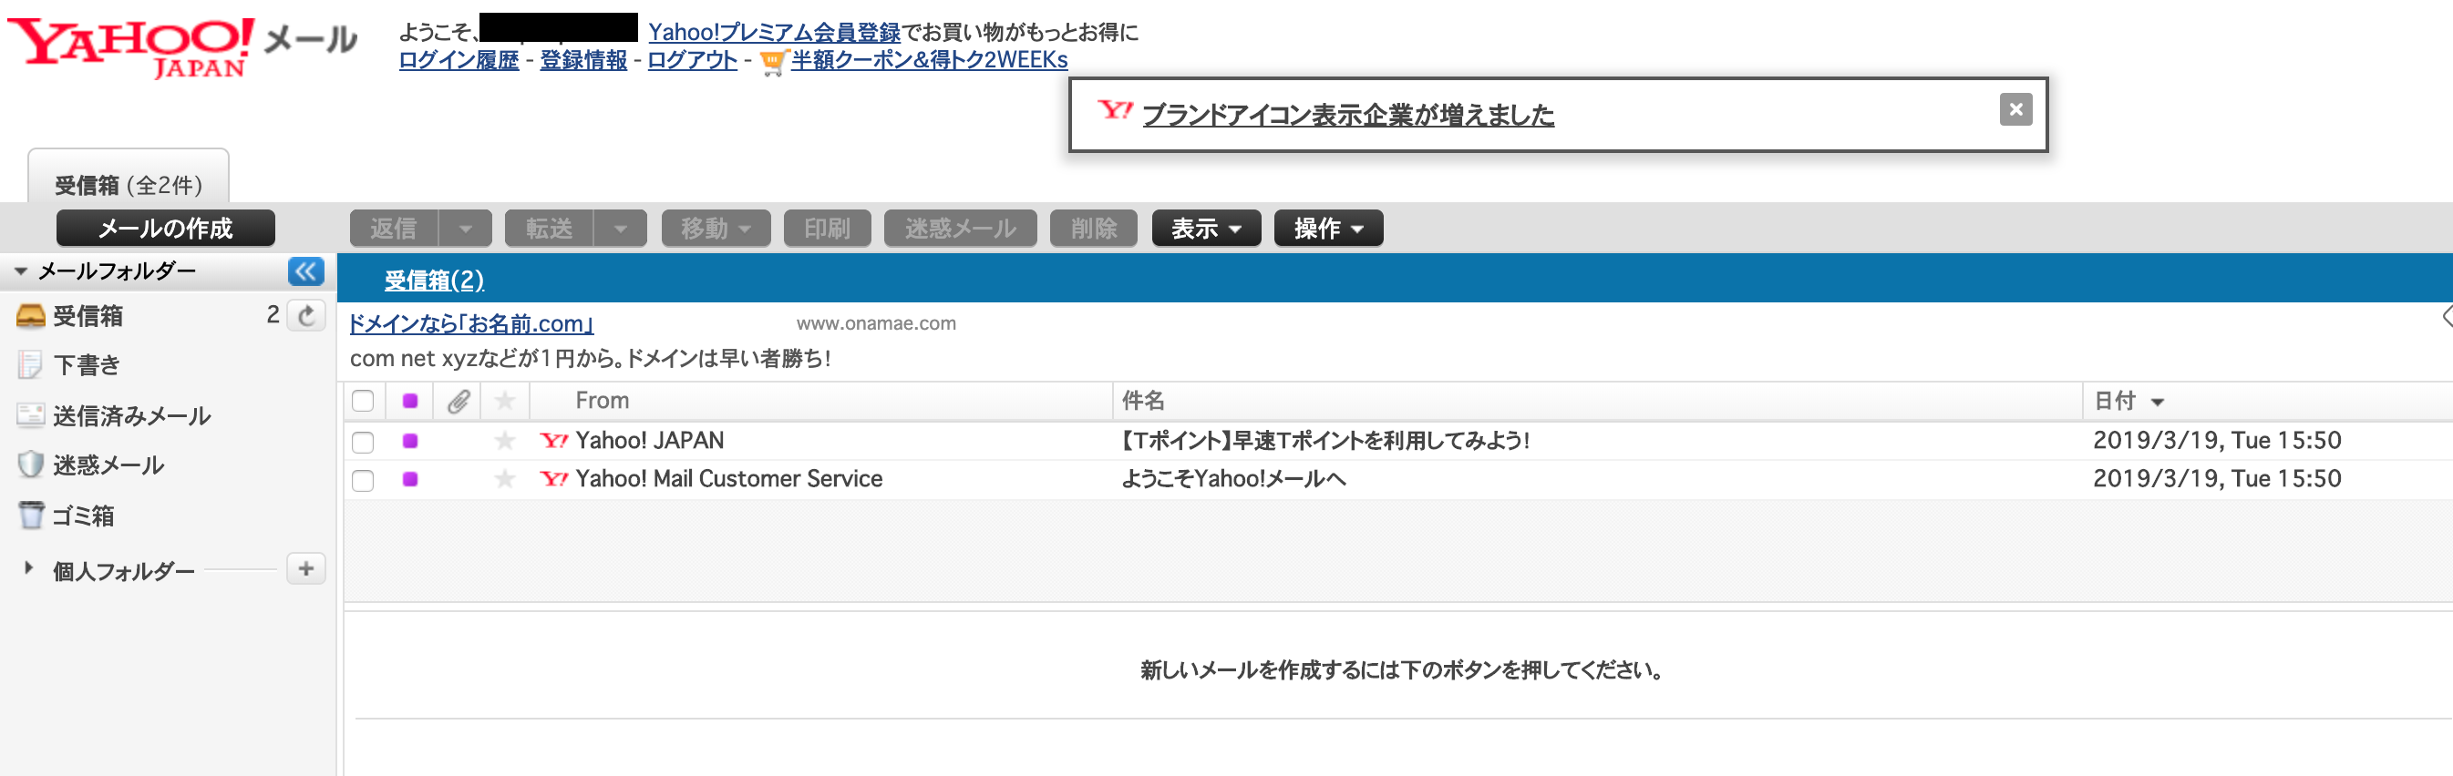Click the Y! brand icon of Customer Service row
Image resolution: width=2453 pixels, height=776 pixels.
[x=553, y=479]
